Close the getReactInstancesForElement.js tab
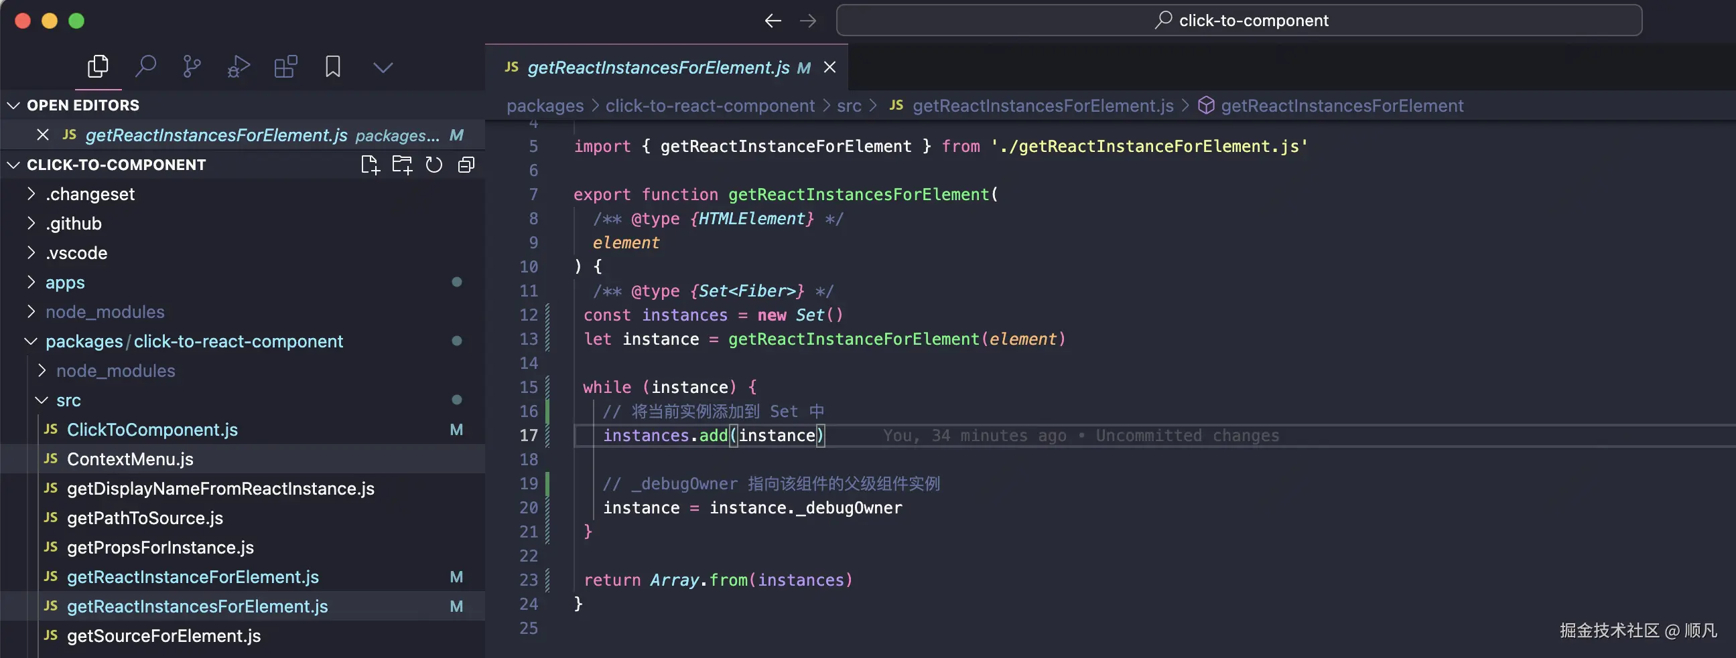 coord(829,68)
